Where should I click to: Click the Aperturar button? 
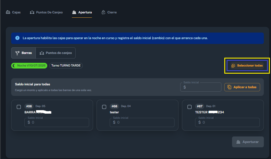tap(248, 142)
